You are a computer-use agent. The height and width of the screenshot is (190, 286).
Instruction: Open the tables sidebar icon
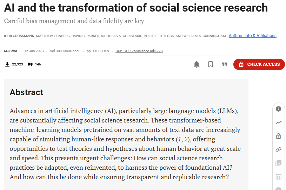278,177
